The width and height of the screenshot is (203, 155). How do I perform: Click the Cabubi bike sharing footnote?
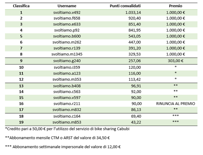(x=67, y=129)
